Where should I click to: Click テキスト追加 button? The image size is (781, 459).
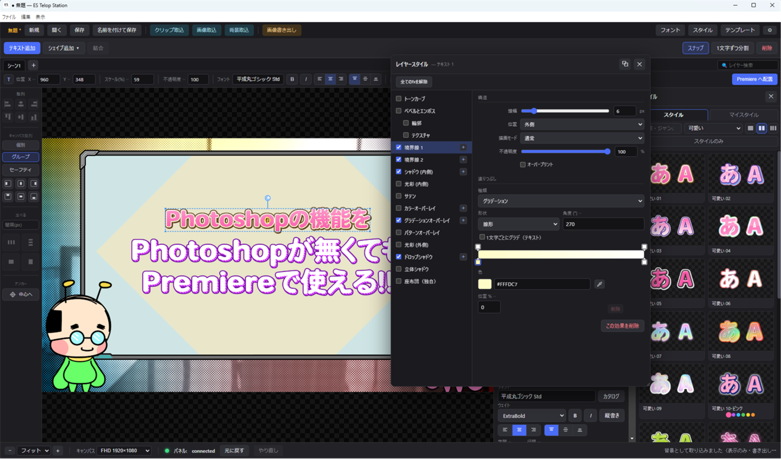(x=22, y=48)
